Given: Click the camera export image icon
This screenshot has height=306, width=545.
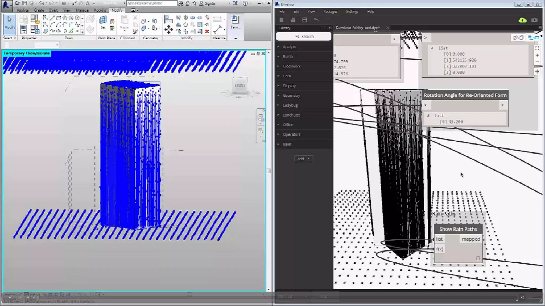Looking at the screenshot, I should pos(534,20).
